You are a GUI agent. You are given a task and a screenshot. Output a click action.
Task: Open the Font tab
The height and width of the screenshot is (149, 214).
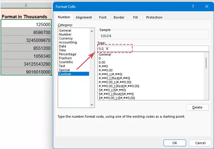click(x=103, y=17)
